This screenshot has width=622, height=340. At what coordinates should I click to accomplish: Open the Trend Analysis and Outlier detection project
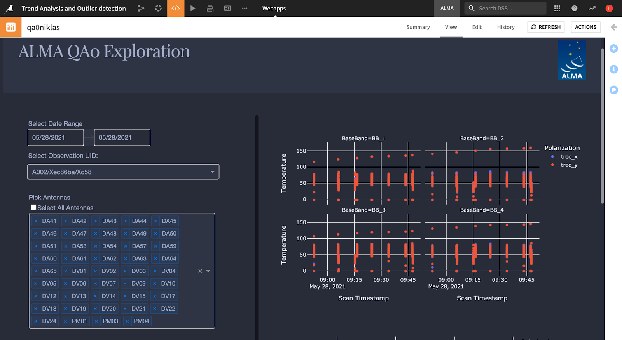73,8
